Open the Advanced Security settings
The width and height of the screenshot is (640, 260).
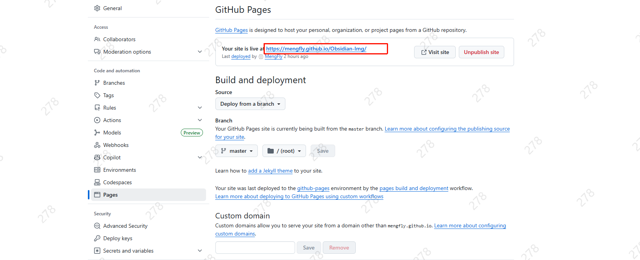click(125, 226)
